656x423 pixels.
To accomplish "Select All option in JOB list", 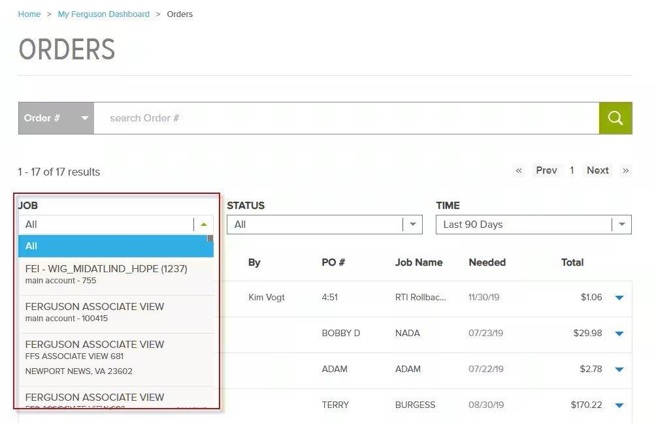I will pos(116,246).
